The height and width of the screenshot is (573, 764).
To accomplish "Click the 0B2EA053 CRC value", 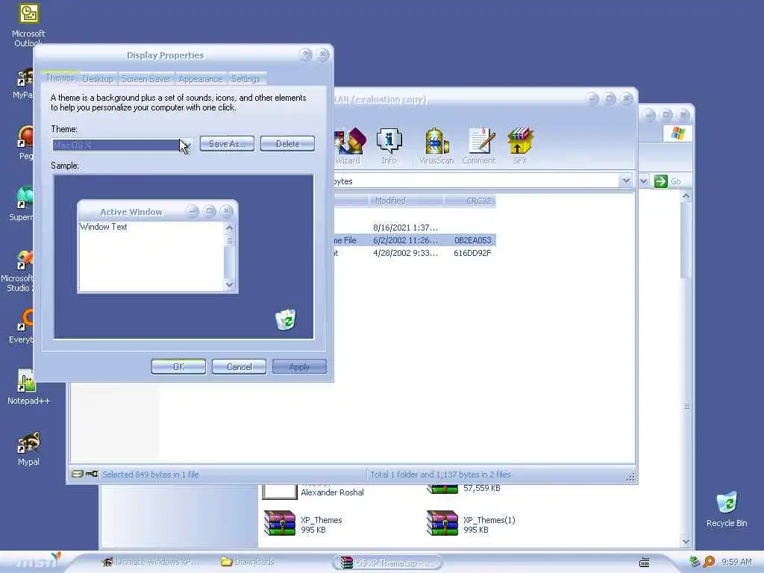I will coord(472,240).
